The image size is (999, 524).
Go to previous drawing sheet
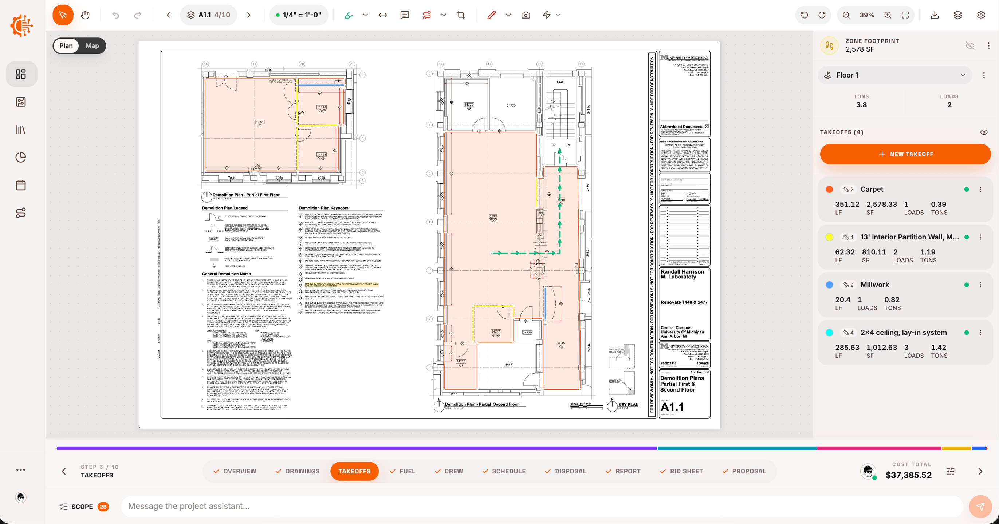[168, 15]
